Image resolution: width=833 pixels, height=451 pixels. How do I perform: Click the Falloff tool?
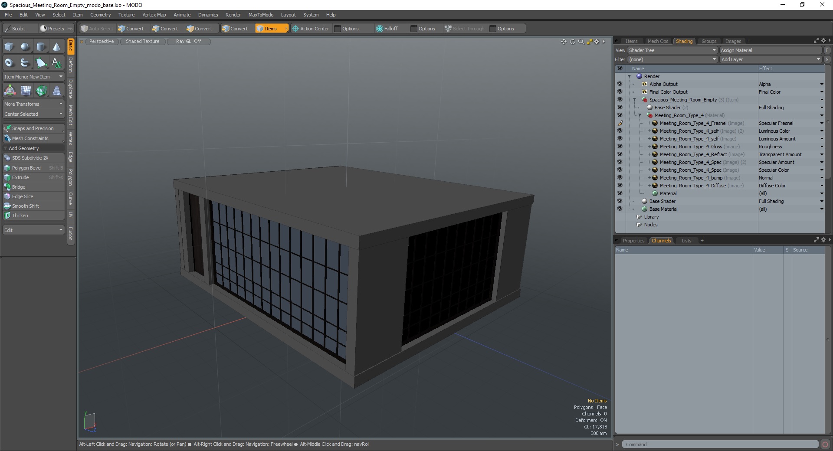[x=387, y=29]
